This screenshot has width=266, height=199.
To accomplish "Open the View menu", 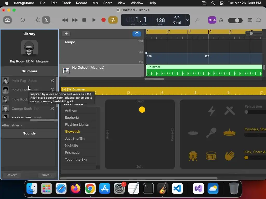I will pyautogui.click(x=122, y=3).
